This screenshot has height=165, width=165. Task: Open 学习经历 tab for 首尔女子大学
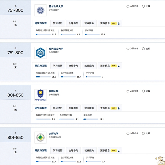point(57,23)
